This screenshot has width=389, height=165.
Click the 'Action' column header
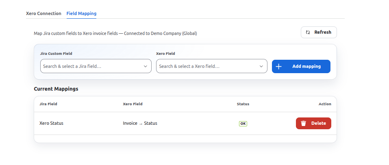click(x=325, y=104)
